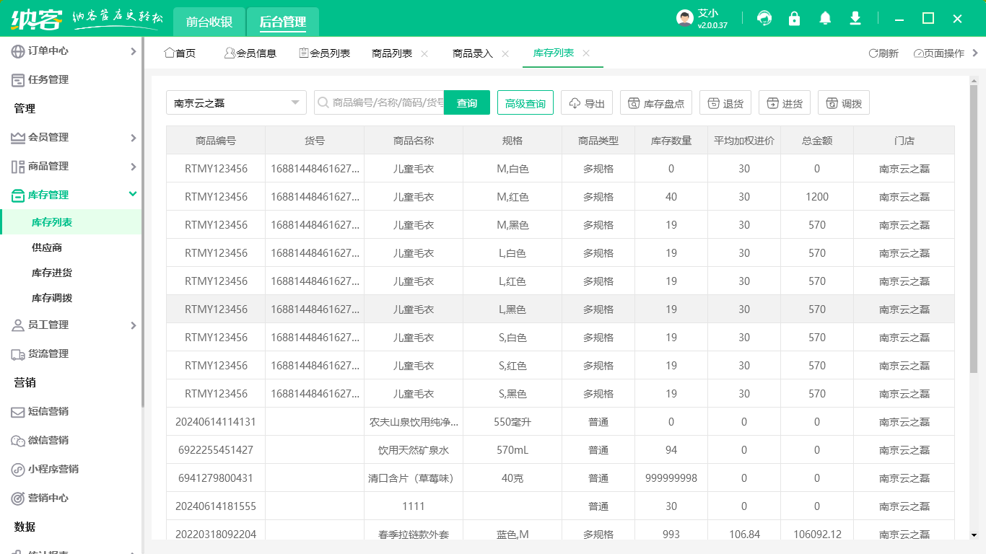The width and height of the screenshot is (986, 554).
Task: Click the 货流管理 truck icon
Action: pyautogui.click(x=18, y=354)
